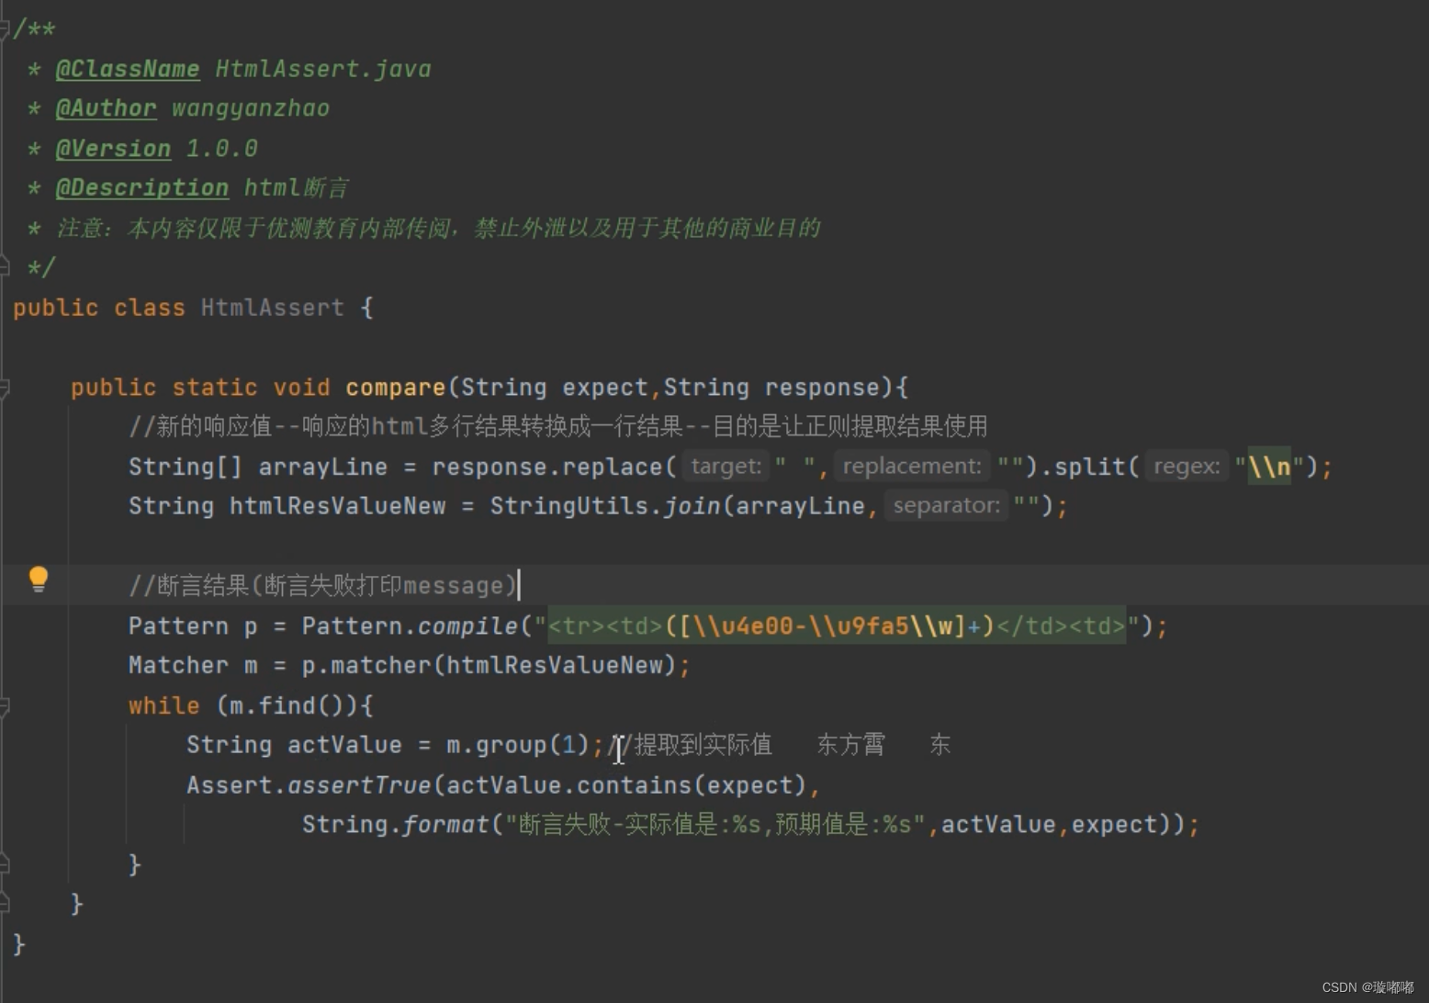Click the @Author Javadoc tag
The image size is (1429, 1003).
(106, 108)
